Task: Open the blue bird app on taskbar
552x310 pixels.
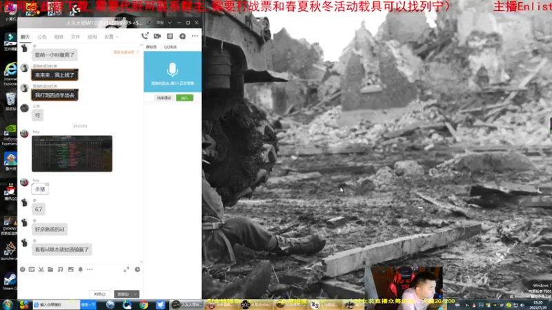Action: click(x=161, y=304)
